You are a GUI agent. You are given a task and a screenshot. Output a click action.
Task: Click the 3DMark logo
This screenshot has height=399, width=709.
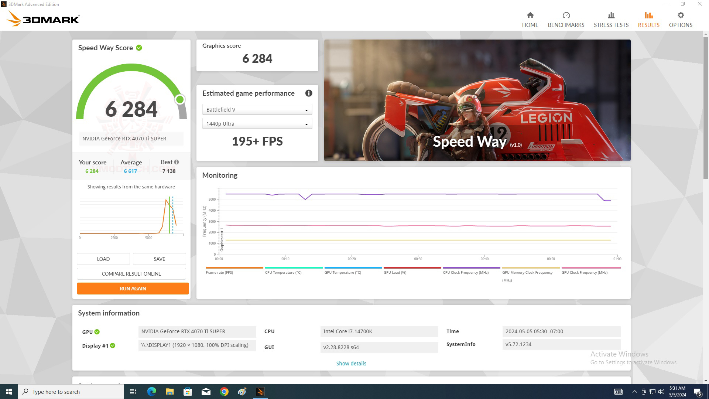[42, 19]
